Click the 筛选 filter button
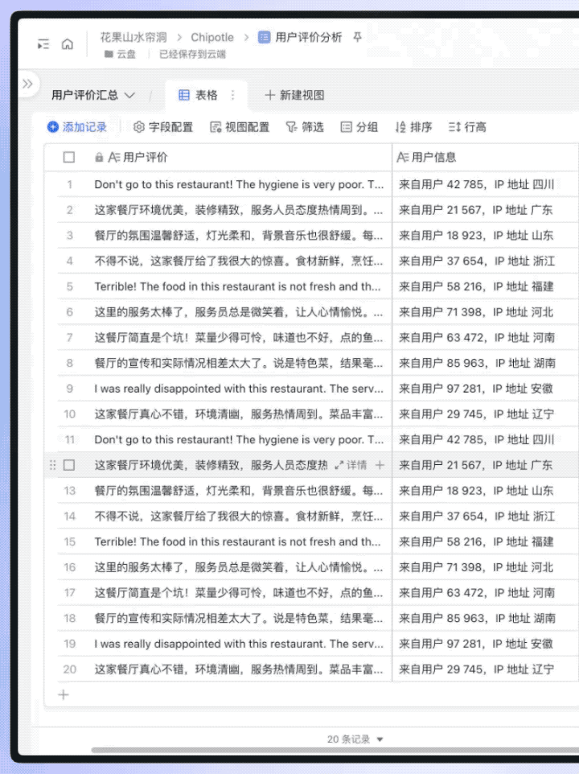 (x=305, y=127)
